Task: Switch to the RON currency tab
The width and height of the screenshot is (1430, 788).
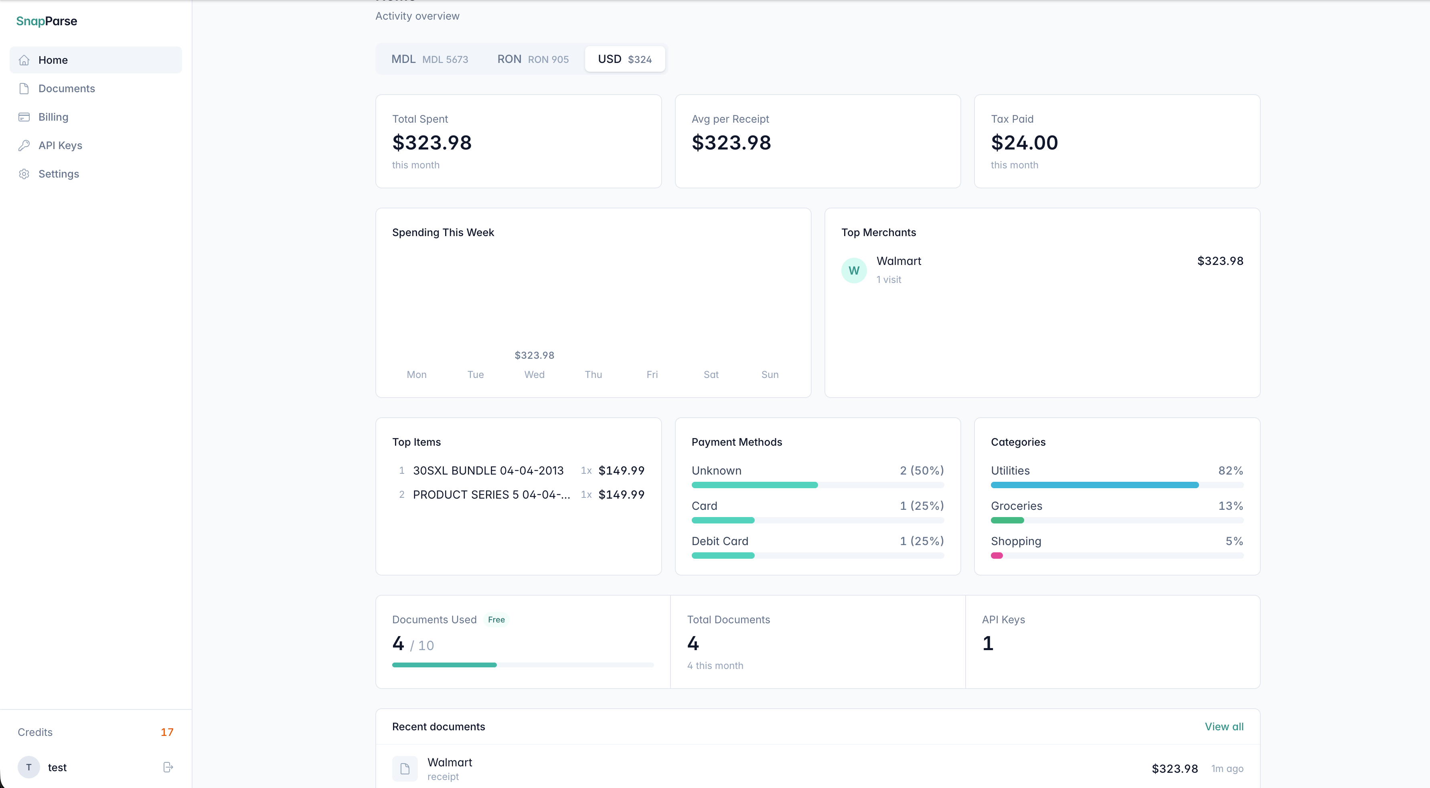Action: click(533, 59)
